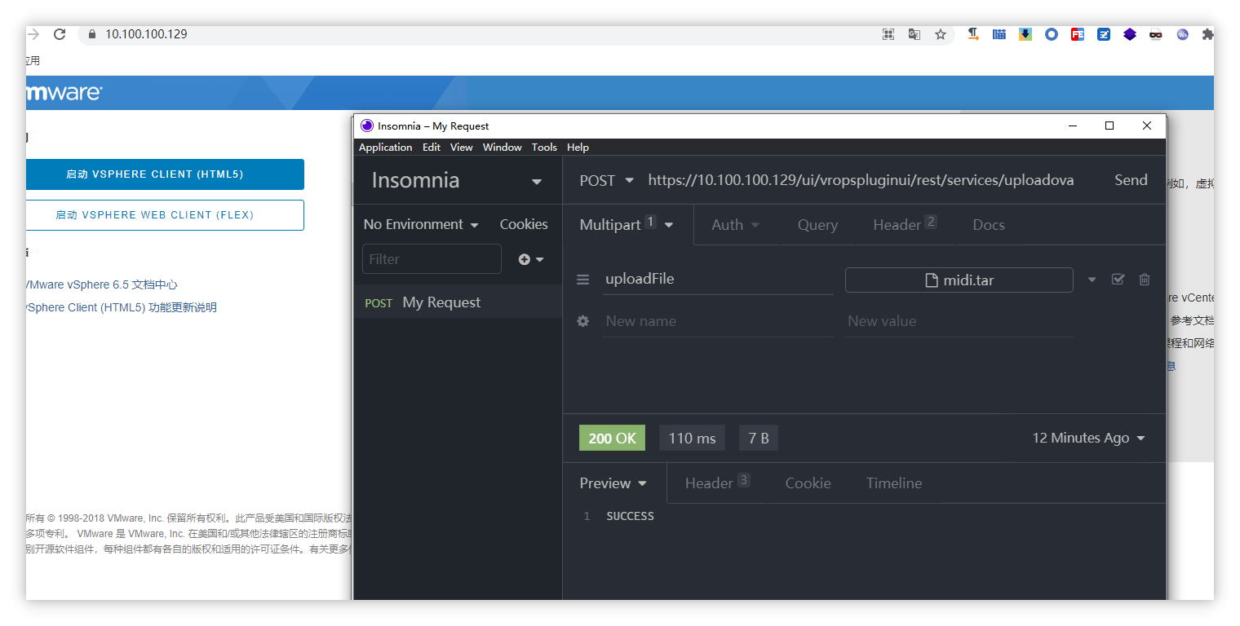Click the file icon in midi.tar chooser
1240x626 pixels.
click(x=931, y=280)
